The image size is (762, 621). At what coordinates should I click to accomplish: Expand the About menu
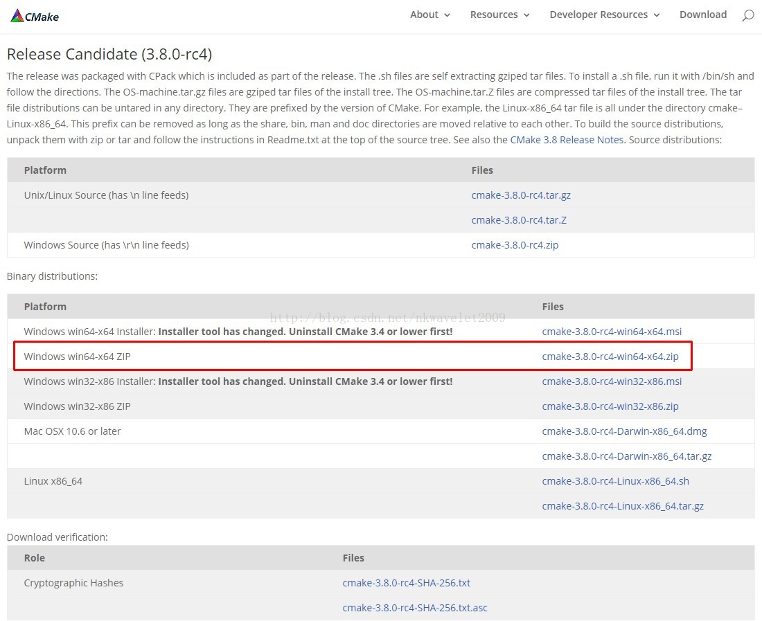point(430,15)
